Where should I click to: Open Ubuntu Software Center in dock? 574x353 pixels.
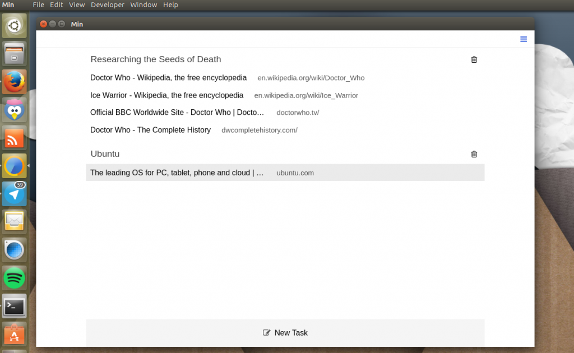tap(14, 334)
